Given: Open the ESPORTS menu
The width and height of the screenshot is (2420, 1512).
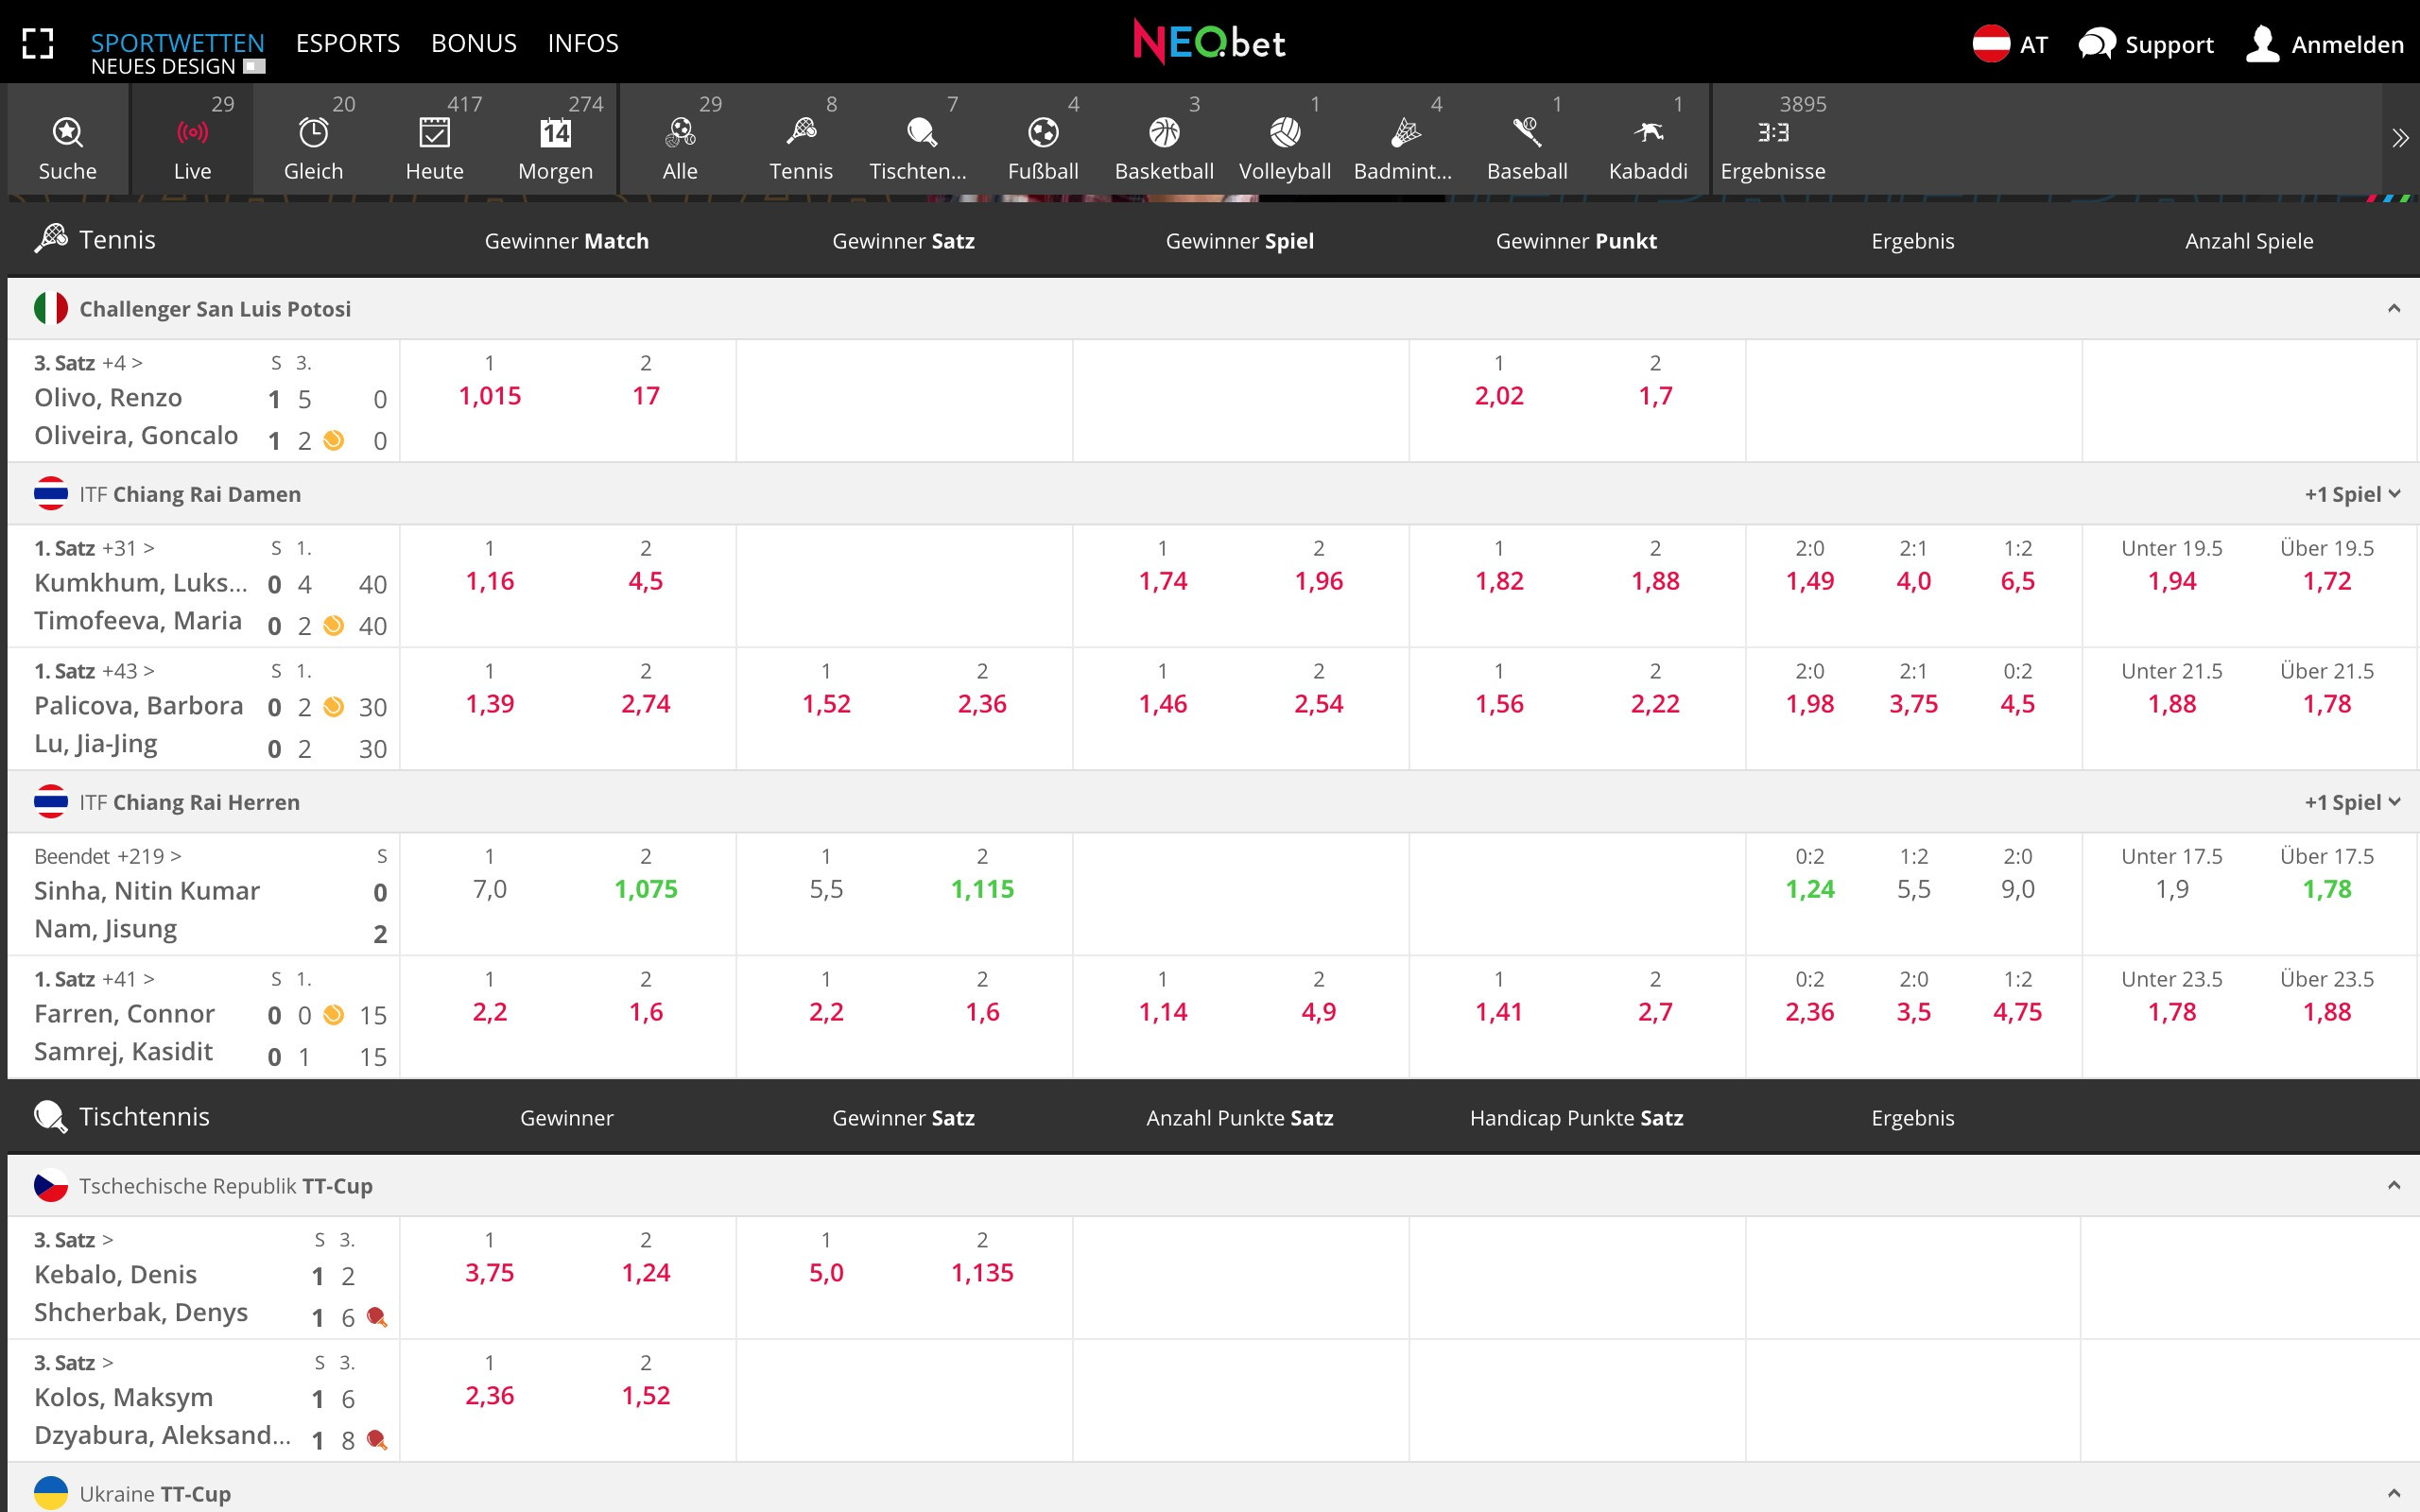Looking at the screenshot, I should [x=347, y=43].
